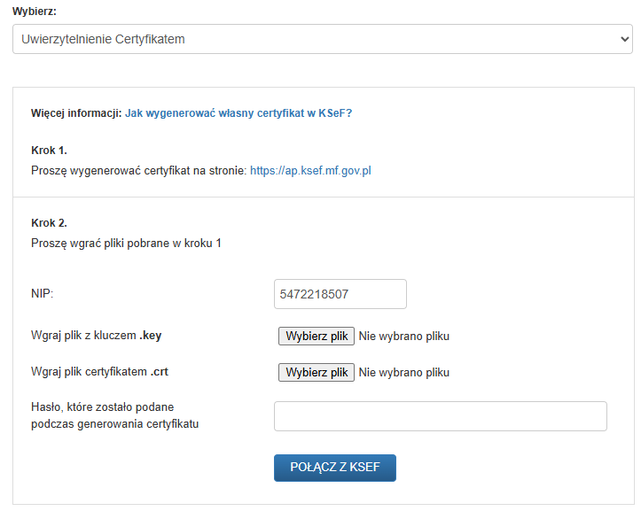This screenshot has width=641, height=511.
Task: Focus the certificate password input field
Action: [440, 416]
